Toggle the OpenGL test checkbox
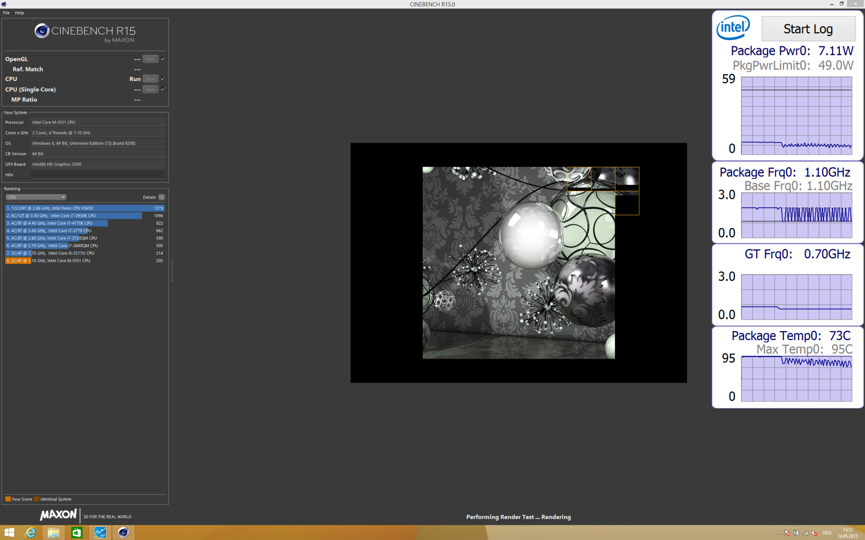The height and width of the screenshot is (540, 865). [x=163, y=59]
